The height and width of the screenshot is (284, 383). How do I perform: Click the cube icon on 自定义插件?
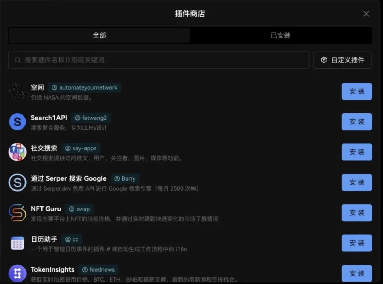(324, 60)
